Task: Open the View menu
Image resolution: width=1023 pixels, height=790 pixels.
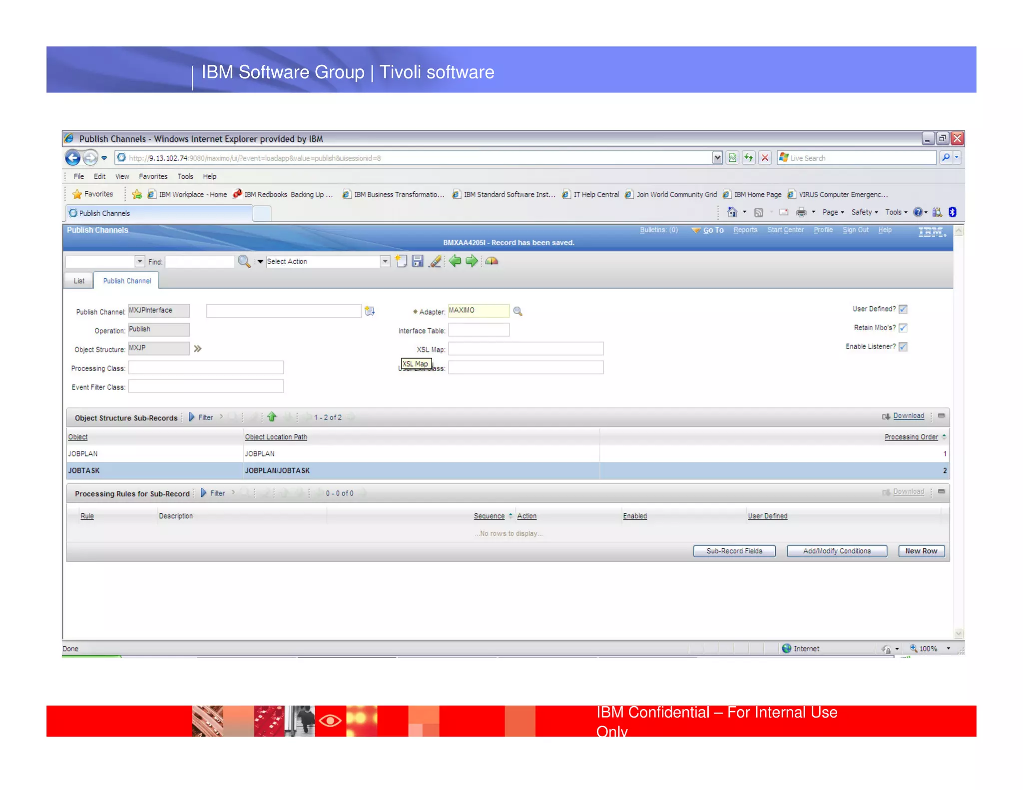Action: (122, 176)
